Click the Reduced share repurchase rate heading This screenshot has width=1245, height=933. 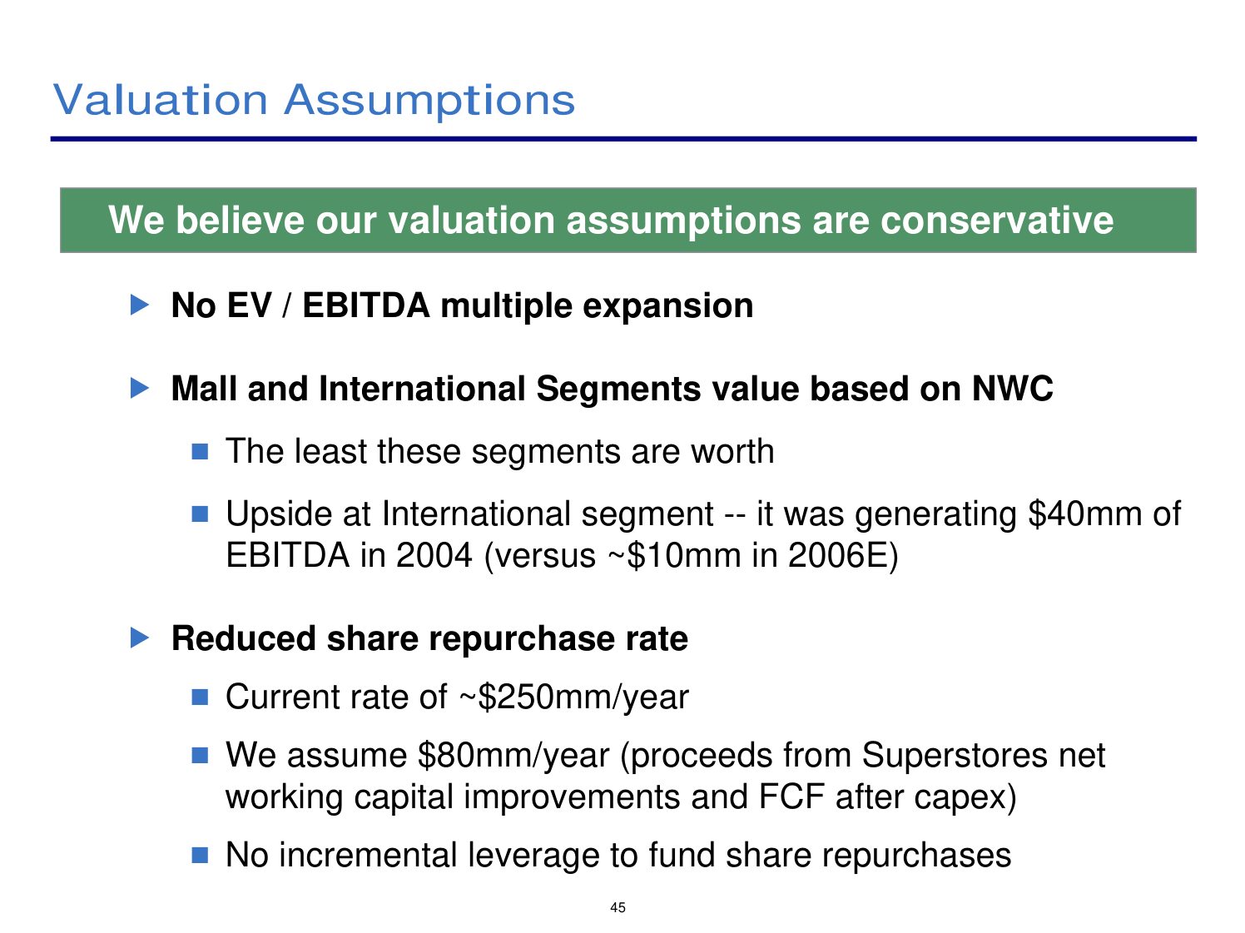[x=429, y=638]
